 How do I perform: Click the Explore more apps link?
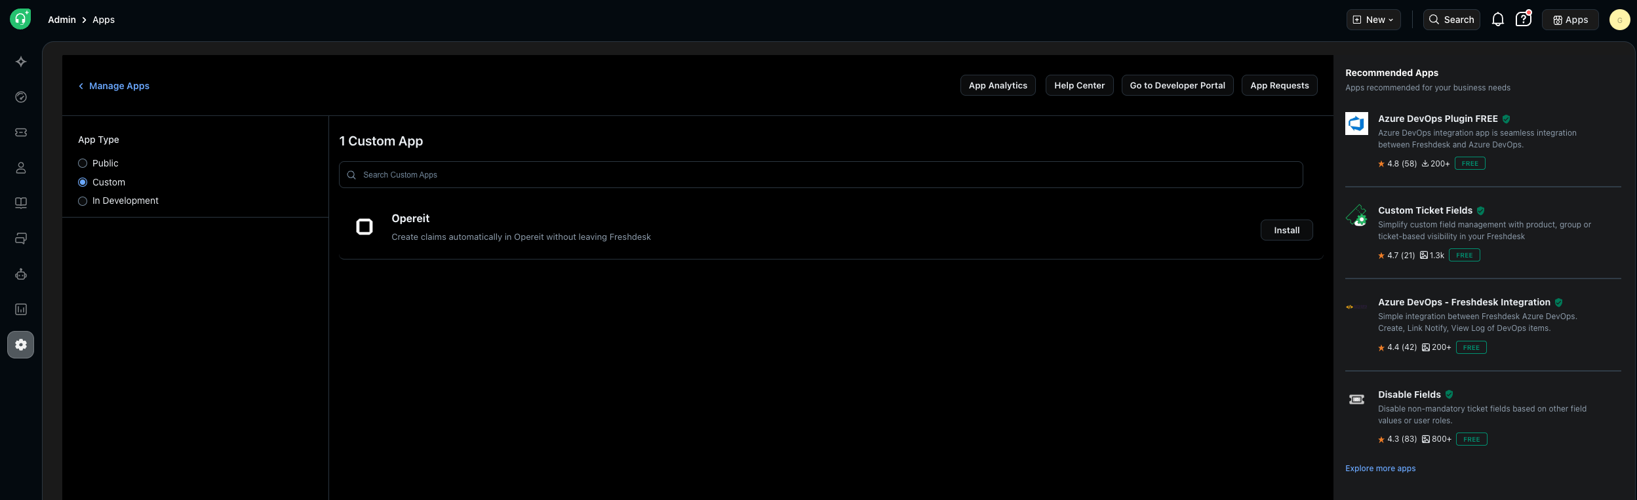(x=1380, y=469)
